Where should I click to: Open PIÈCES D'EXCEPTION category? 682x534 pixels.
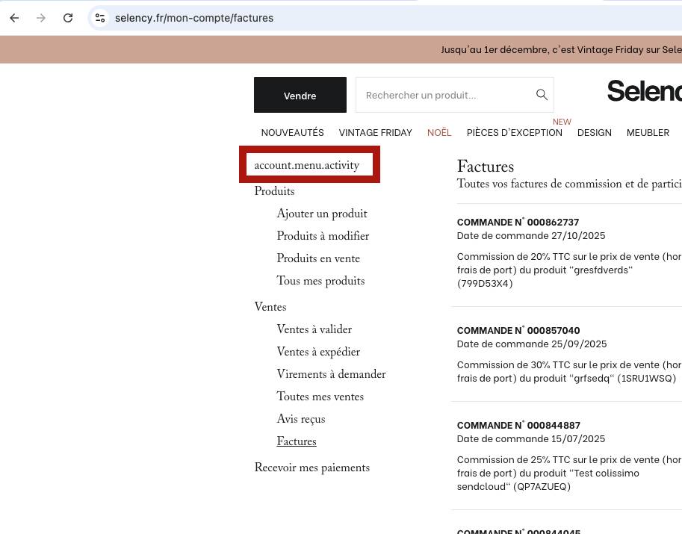[514, 132]
